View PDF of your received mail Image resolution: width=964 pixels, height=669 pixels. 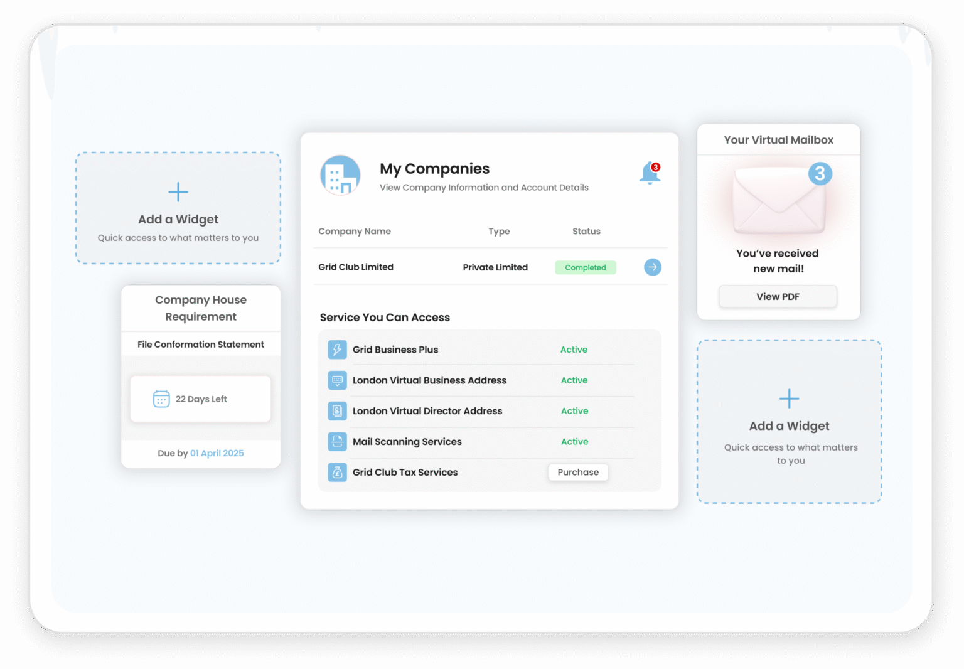[778, 296]
